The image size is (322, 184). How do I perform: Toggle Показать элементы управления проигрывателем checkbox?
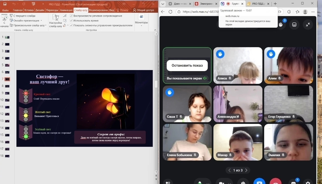(x=71, y=25)
